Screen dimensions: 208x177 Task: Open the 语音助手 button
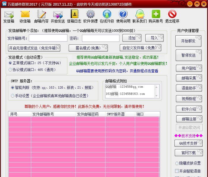point(189,88)
